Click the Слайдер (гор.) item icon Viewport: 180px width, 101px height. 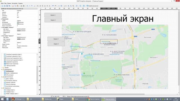[5, 92]
